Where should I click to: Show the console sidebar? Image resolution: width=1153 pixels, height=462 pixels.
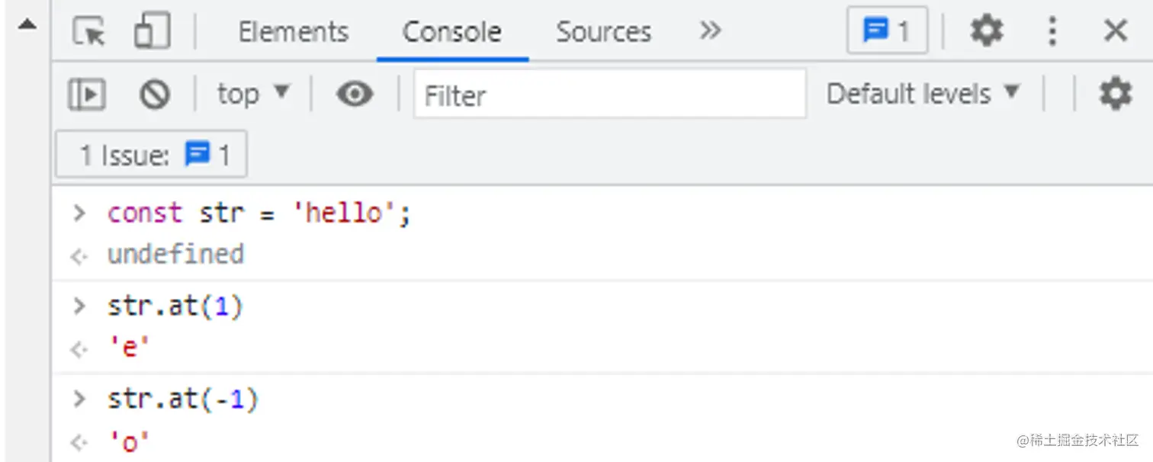pos(86,95)
